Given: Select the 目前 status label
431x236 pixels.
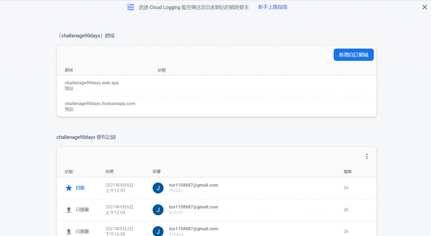Looking at the screenshot, I should [80, 188].
